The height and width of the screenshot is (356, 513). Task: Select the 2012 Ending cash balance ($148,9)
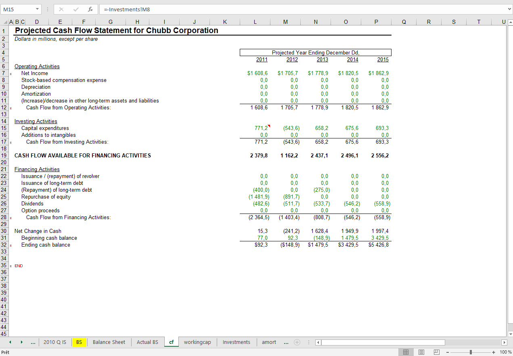(x=285, y=245)
